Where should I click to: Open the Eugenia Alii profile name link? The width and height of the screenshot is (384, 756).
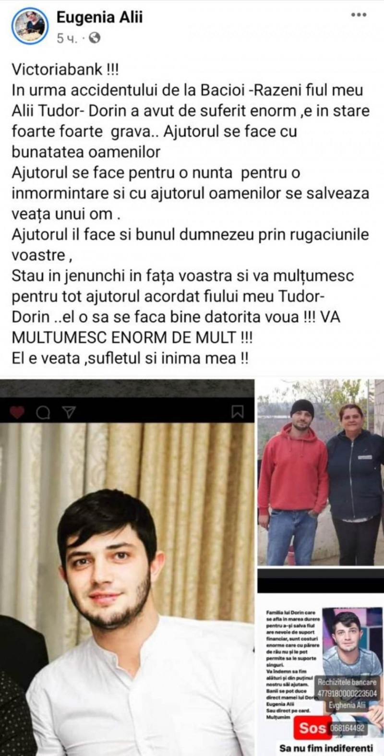[x=100, y=18]
